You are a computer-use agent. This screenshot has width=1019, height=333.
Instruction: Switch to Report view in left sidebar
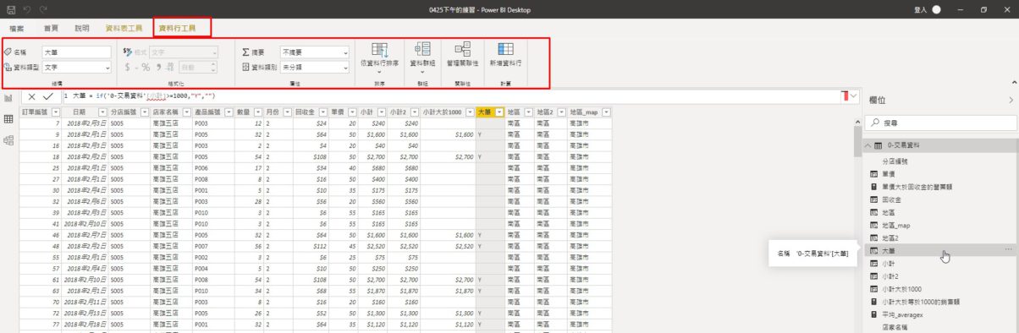click(x=8, y=98)
